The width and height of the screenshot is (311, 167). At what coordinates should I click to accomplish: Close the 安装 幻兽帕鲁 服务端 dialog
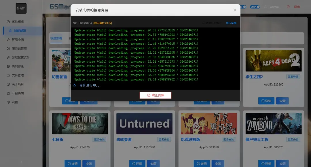235,10
